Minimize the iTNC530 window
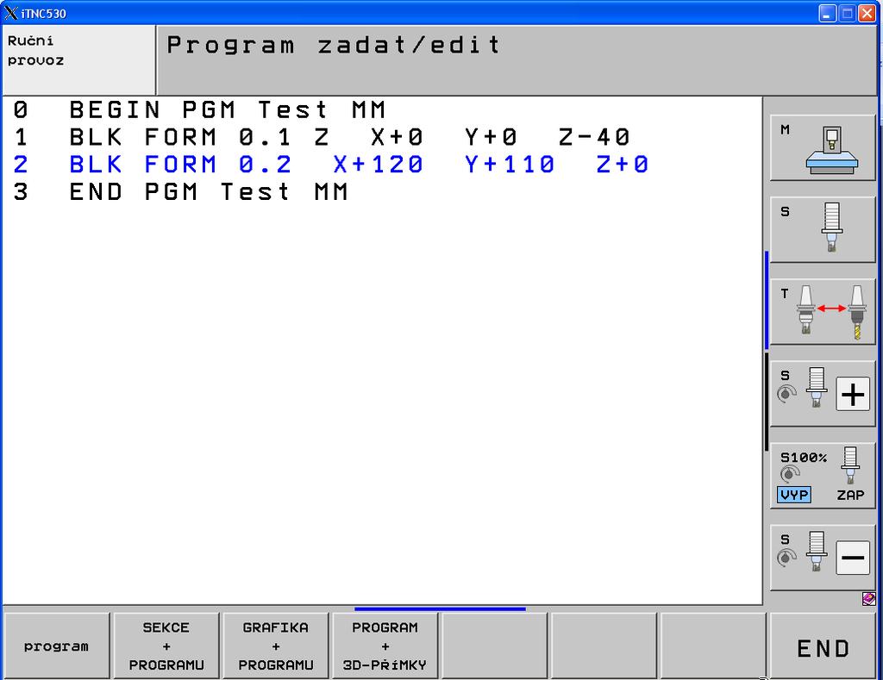 [827, 13]
